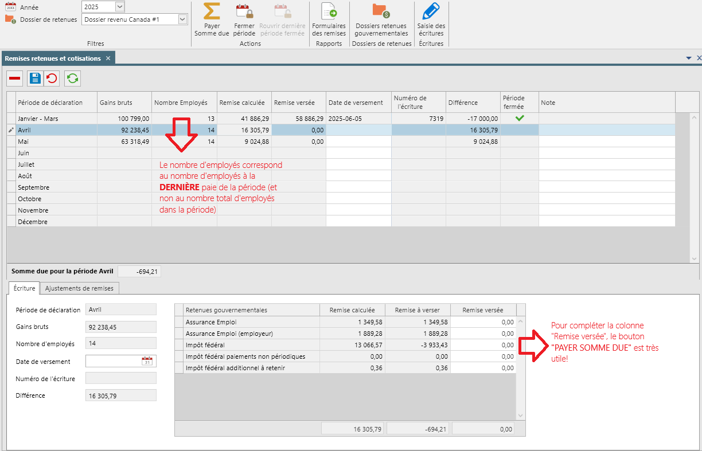Select the Écriture tab
The image size is (702, 451).
tap(24, 288)
